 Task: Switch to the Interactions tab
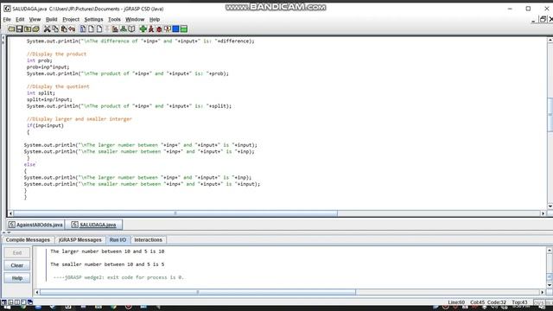point(148,240)
